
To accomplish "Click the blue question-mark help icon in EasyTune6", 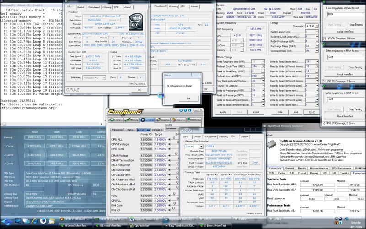I will click(185, 110).
